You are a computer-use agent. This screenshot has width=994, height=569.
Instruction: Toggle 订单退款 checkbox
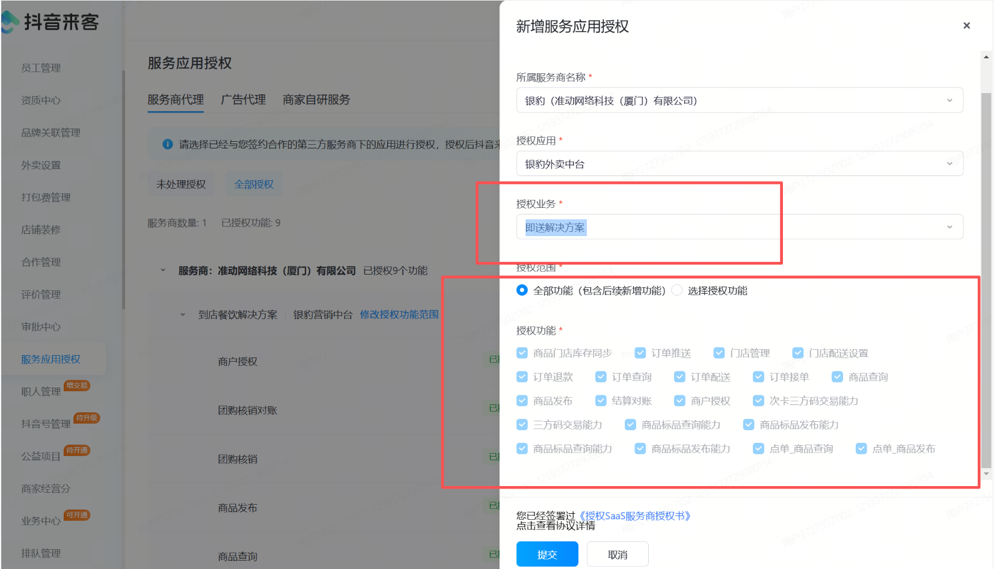click(522, 377)
